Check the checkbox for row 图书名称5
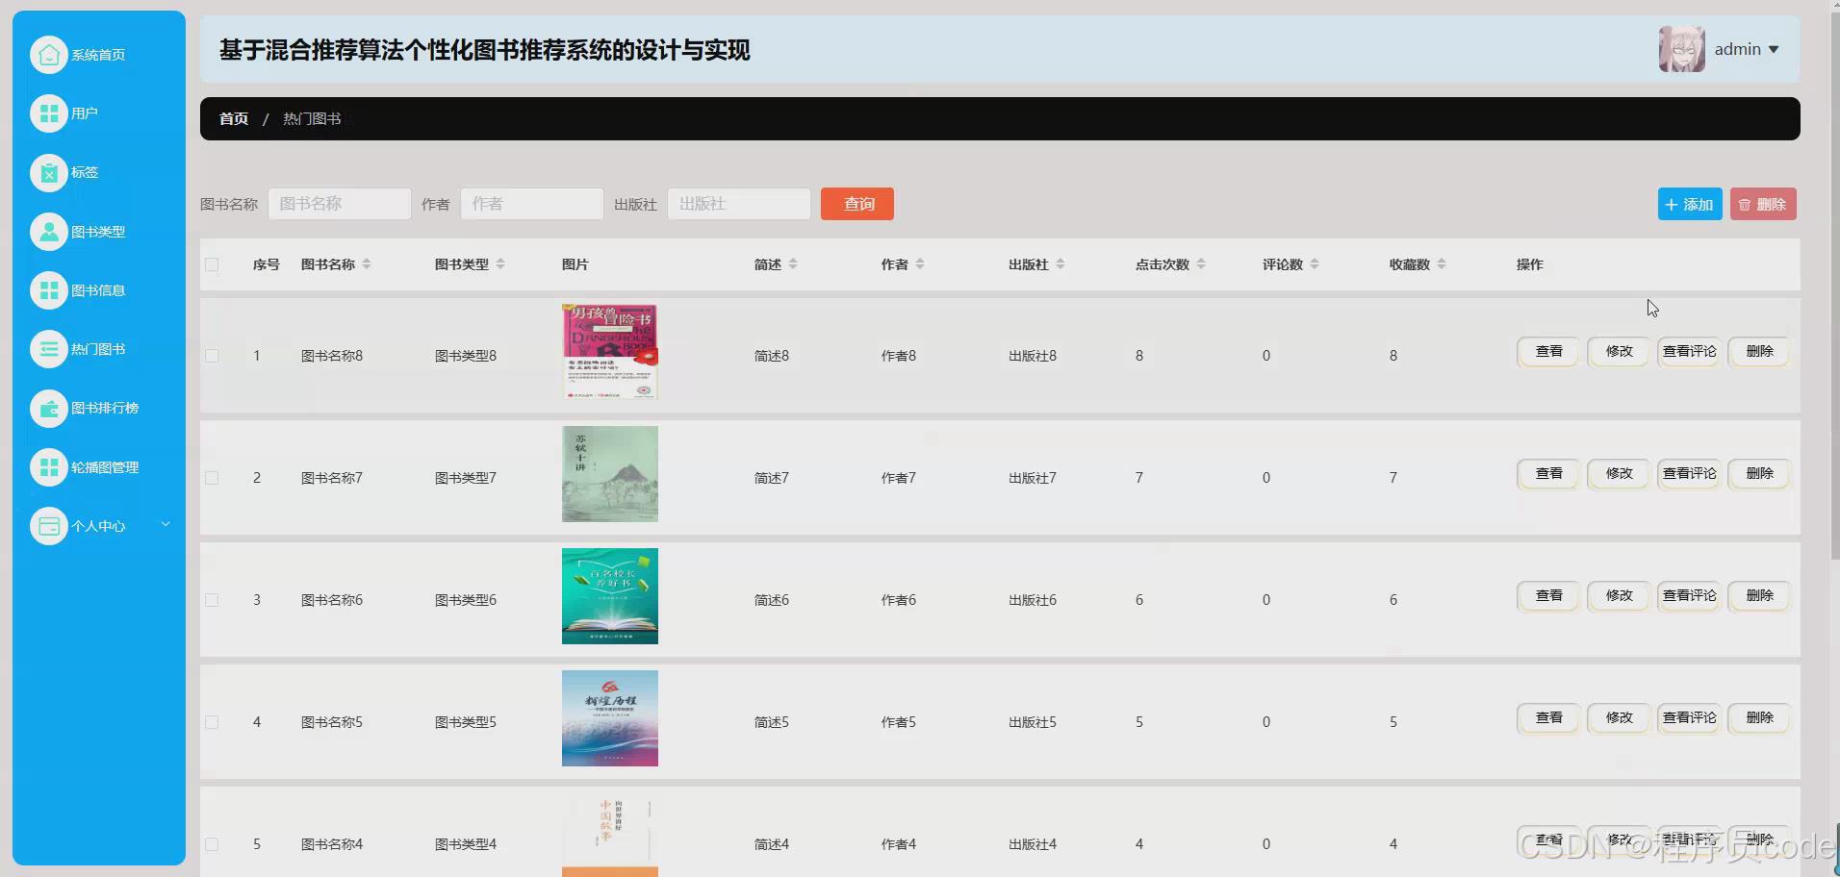Viewport: 1840px width, 877px height. click(x=212, y=722)
